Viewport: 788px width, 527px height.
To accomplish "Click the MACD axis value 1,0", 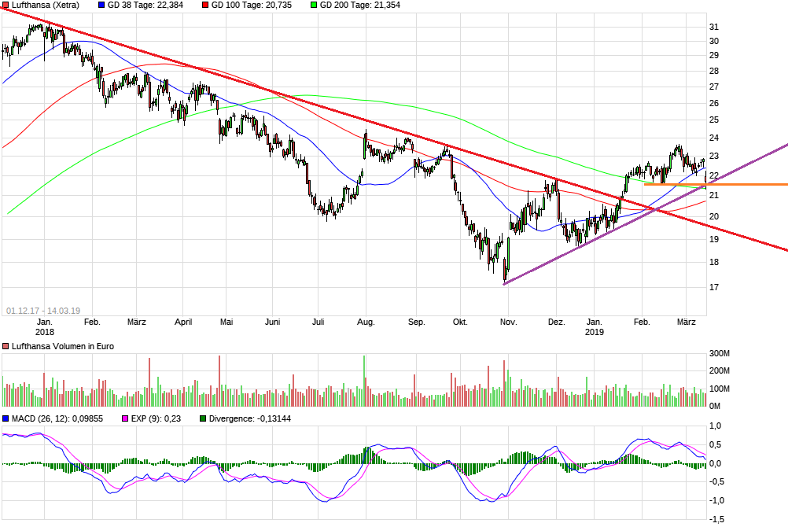I will pyautogui.click(x=715, y=426).
